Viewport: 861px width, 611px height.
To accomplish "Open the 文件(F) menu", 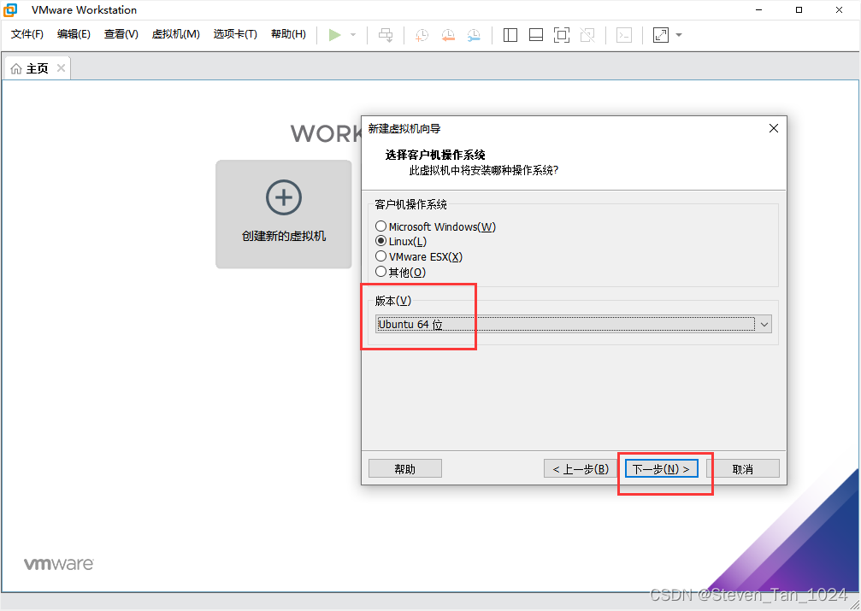I will (x=27, y=34).
